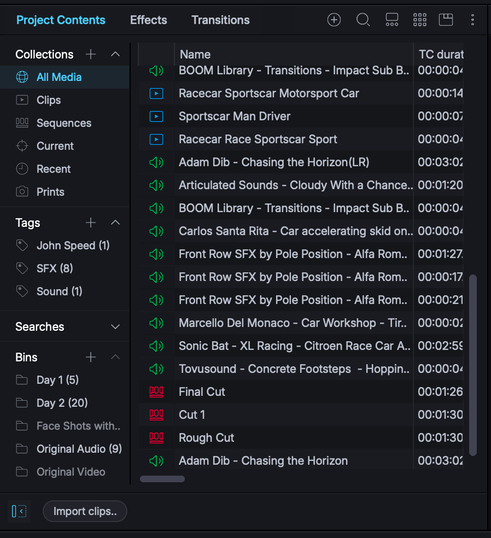Switch to the grid tile view icon

click(419, 20)
